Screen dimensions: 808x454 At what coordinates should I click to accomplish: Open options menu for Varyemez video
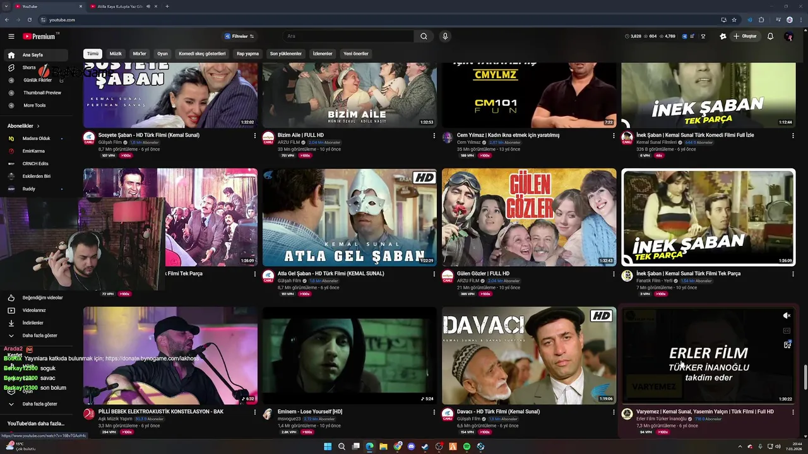793,412
